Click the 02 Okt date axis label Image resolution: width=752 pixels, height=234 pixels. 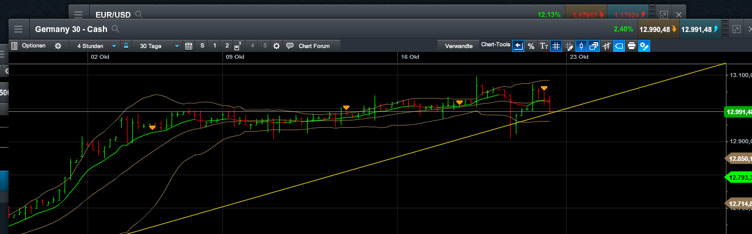click(100, 57)
